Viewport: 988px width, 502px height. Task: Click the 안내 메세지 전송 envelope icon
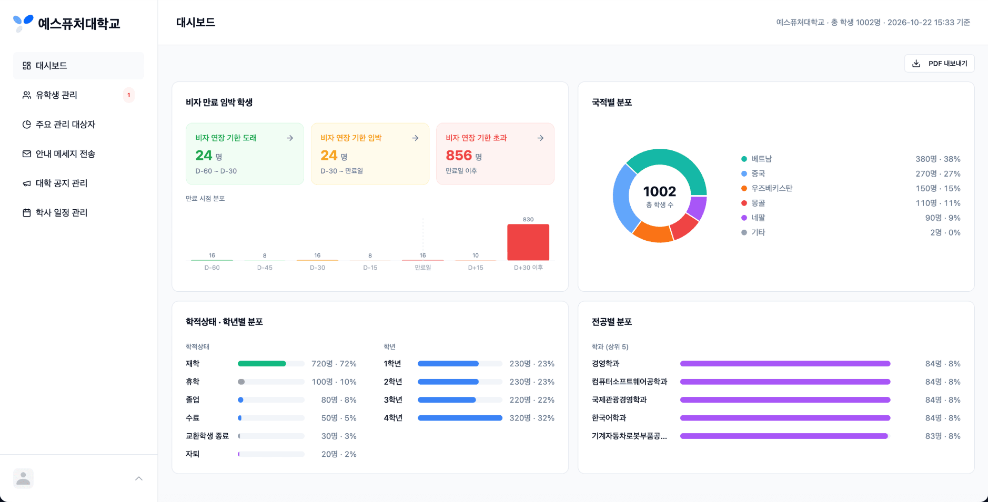(x=27, y=154)
